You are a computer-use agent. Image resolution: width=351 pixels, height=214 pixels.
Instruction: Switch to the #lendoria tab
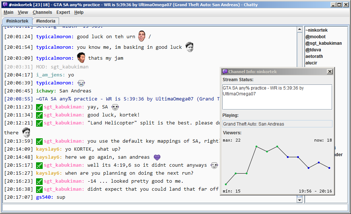(45, 21)
